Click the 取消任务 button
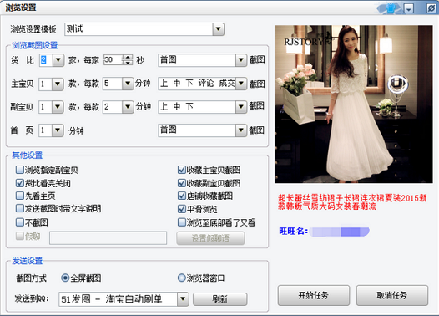439x316 pixels. [392, 295]
